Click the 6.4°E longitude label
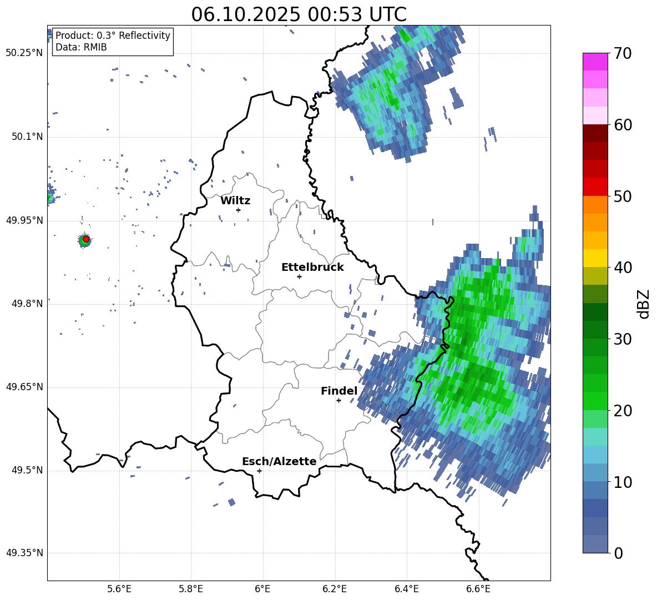657x600 pixels. click(x=406, y=589)
